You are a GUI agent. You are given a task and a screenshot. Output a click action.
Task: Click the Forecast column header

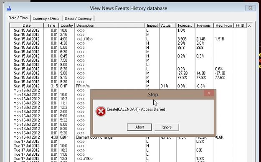[x=185, y=25]
